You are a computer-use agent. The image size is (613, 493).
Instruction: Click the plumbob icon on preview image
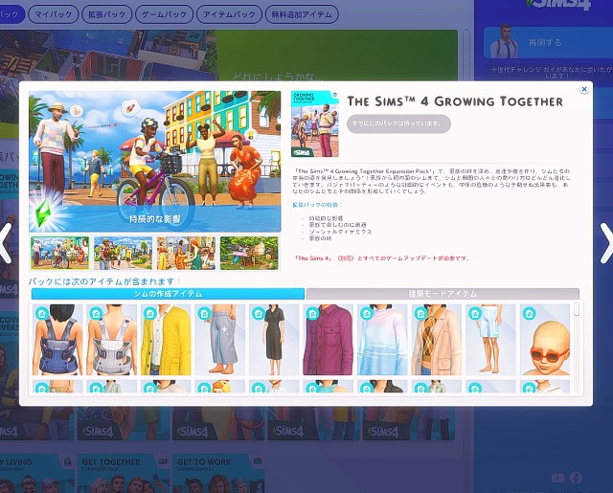[42, 213]
